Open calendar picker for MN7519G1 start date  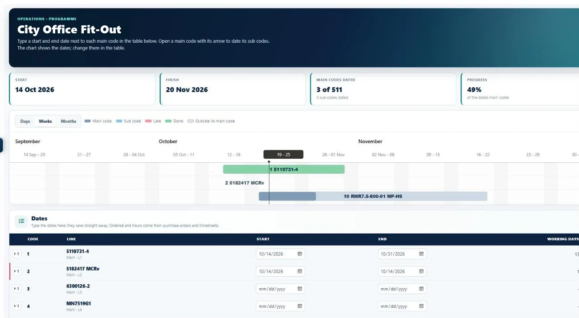[300, 306]
